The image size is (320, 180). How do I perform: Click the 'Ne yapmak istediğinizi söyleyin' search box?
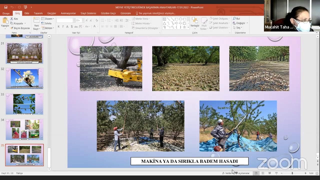pyautogui.click(x=155, y=13)
